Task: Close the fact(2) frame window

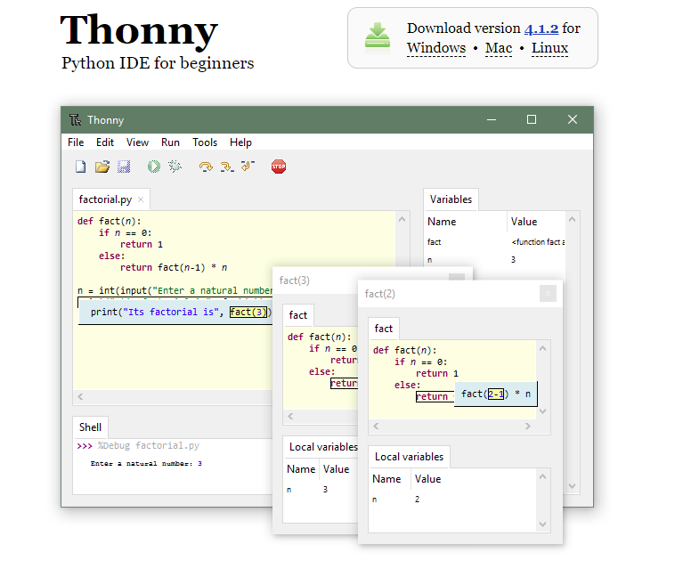Action: 548,294
